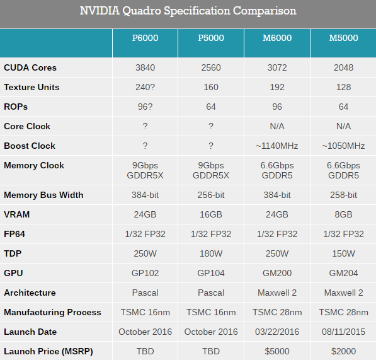Click the 08/11/2015 launch date cell
This screenshot has height=360, width=376.
[x=343, y=332]
